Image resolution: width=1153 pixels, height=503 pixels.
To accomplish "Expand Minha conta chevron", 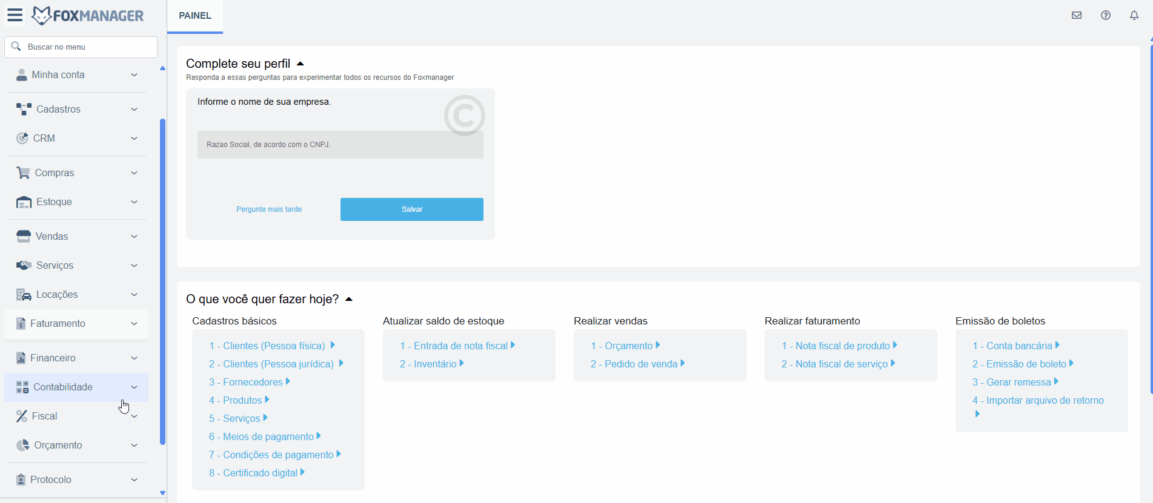I will (x=135, y=74).
